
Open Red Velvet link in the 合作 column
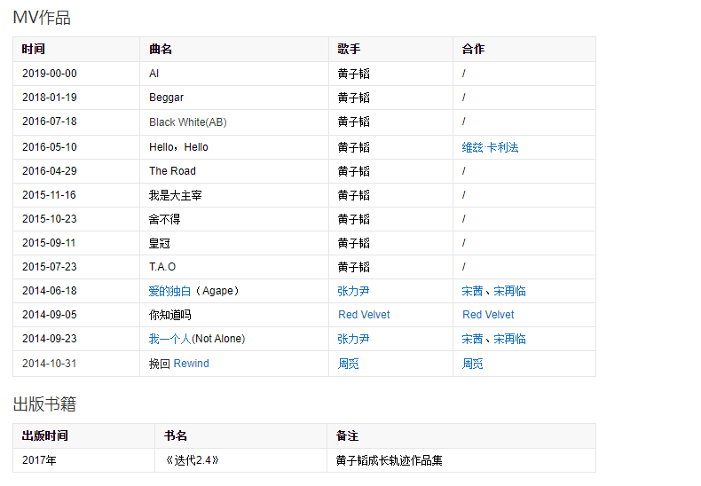coord(488,315)
